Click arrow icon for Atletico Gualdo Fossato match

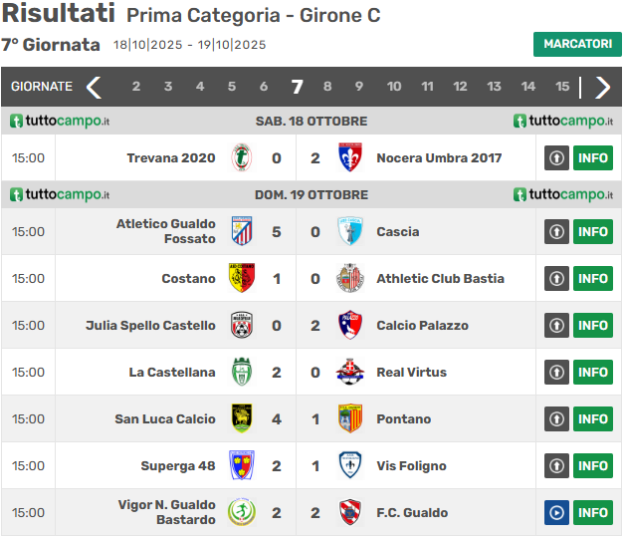pos(556,231)
